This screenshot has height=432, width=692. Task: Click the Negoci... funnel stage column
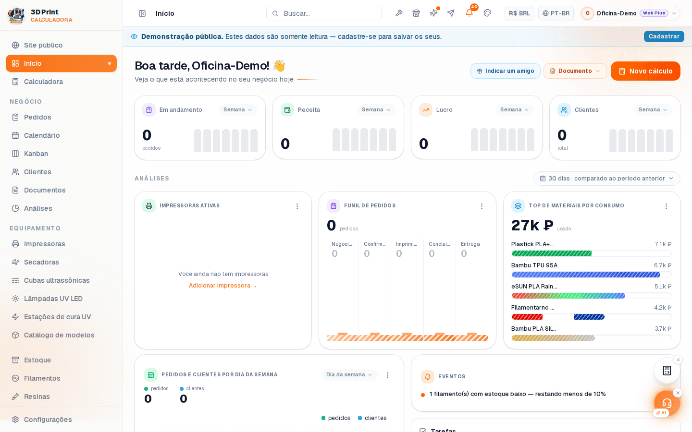tap(343, 289)
